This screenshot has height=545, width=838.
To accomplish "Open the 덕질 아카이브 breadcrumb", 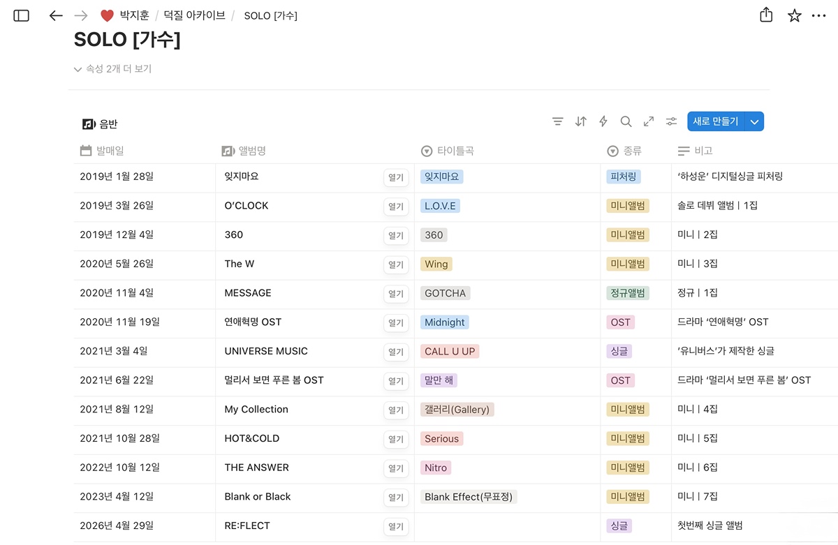I will (194, 15).
